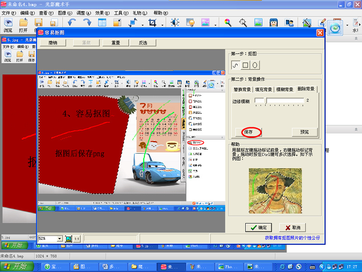362x272 pixels.
Task: Open the 获取拥有抠图照片的个性公仔 link
Action: pos(292,238)
